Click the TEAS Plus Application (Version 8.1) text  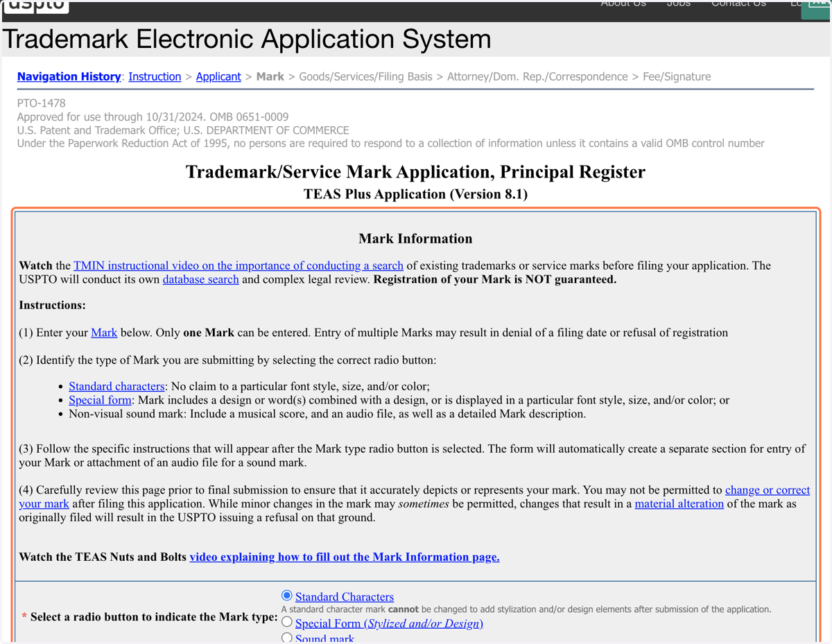pyautogui.click(x=415, y=194)
